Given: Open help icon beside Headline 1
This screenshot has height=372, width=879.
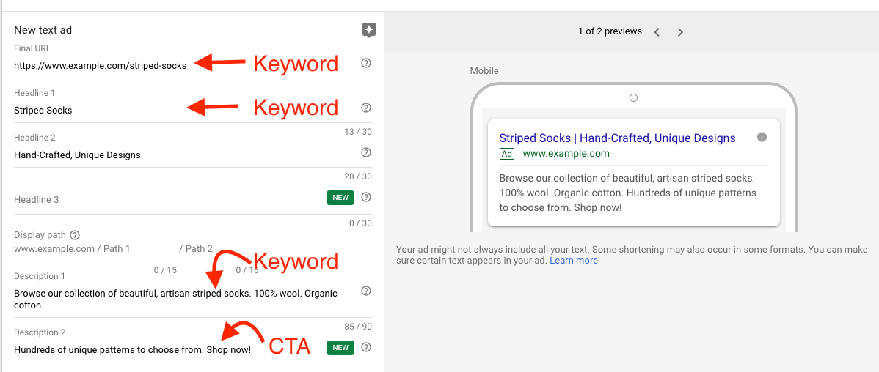Looking at the screenshot, I should point(366,108).
